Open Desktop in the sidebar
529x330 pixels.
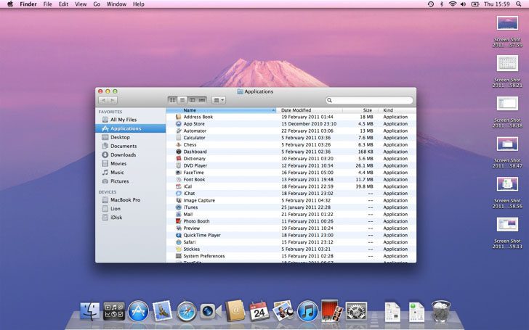(130, 137)
